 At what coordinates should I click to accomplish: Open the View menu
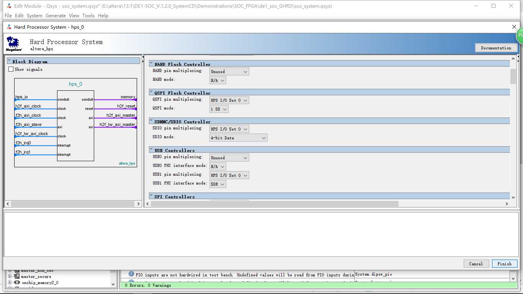(x=74, y=16)
